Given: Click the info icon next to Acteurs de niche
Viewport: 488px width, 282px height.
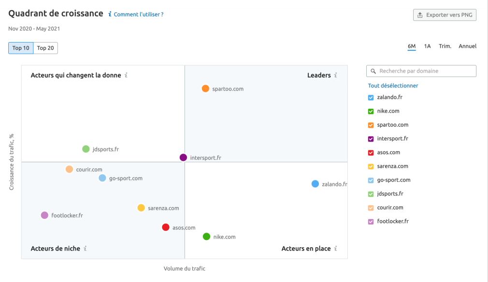Looking at the screenshot, I should tap(85, 248).
